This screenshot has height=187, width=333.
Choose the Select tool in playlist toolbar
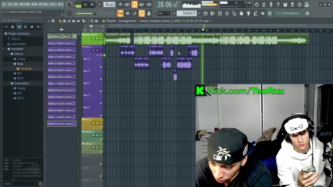87,21
